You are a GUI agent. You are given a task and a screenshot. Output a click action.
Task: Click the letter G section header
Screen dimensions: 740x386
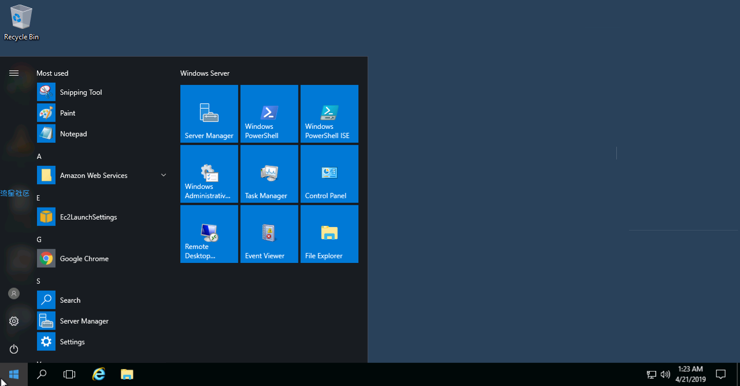(x=39, y=240)
